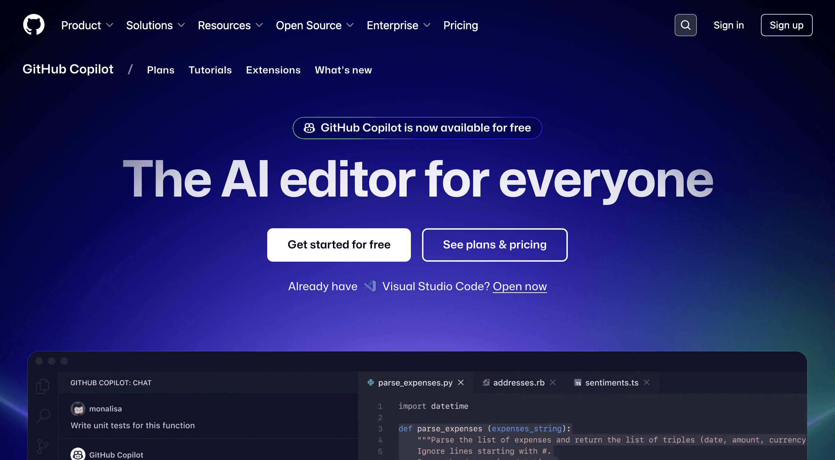Click the TypeScript icon on the sentiments.ts tab

click(578, 382)
